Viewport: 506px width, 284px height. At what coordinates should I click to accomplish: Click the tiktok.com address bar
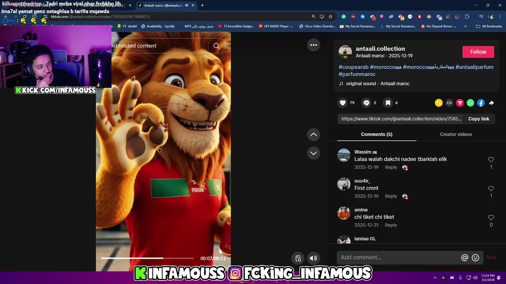tap(178, 17)
